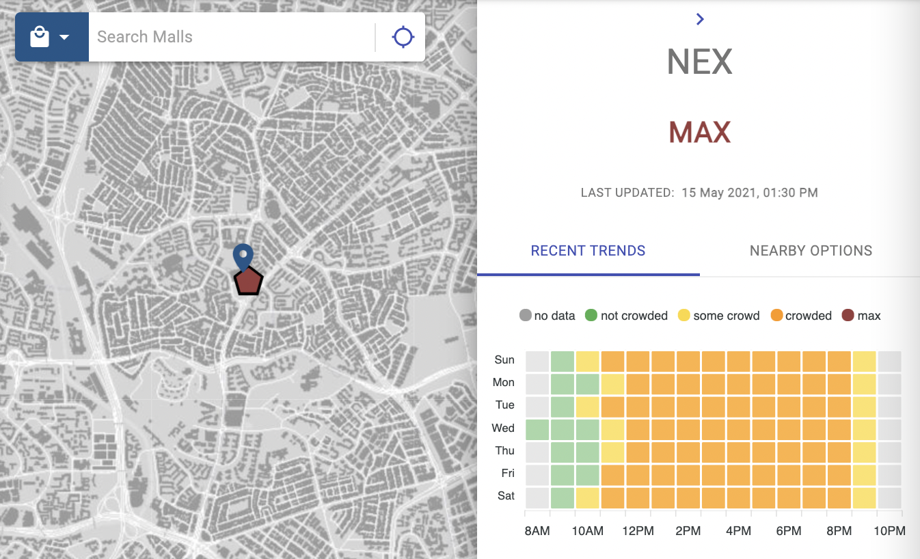Focus the Search Malls input field
The height and width of the screenshot is (559, 920).
click(x=232, y=37)
